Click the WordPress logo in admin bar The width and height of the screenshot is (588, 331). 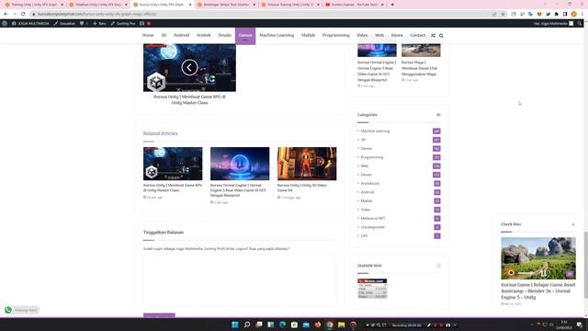pos(5,23)
